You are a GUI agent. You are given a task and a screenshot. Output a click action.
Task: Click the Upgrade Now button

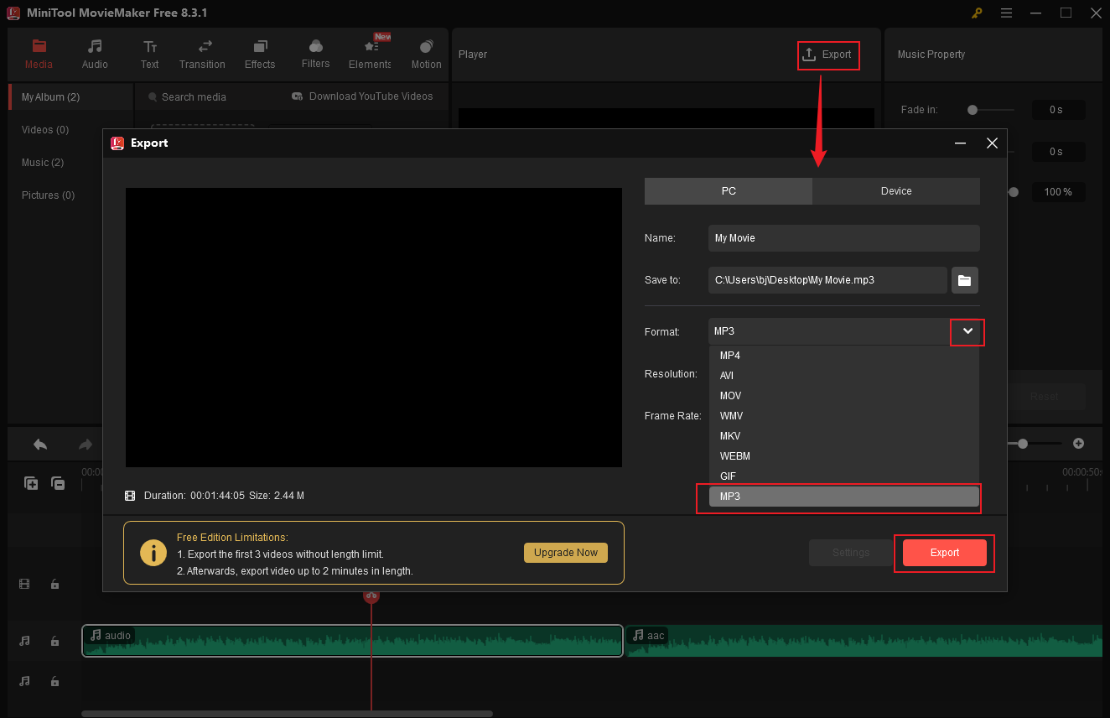click(565, 552)
